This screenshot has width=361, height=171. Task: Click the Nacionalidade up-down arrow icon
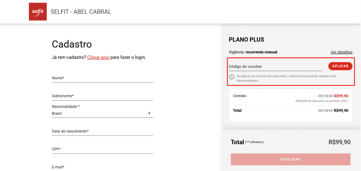point(149,113)
